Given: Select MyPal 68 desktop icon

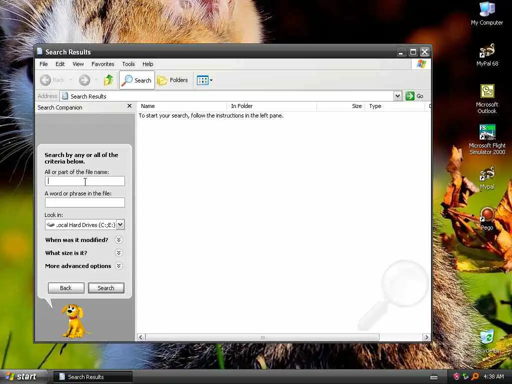Looking at the screenshot, I should (x=487, y=55).
